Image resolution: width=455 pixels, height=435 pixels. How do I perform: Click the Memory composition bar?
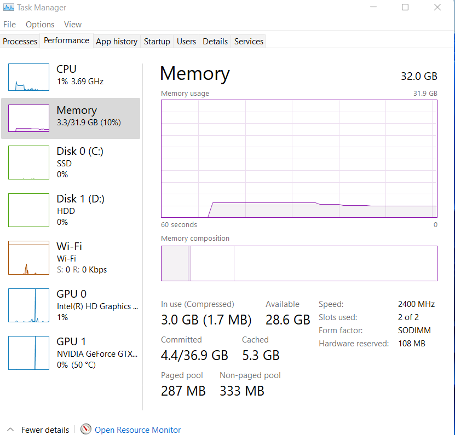pos(299,263)
